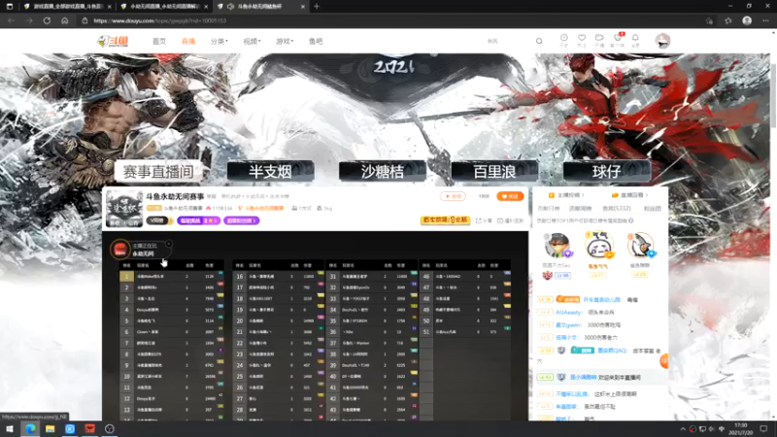The image size is (777, 437).
Task: Click the middle top contributor avatar
Action: click(598, 246)
